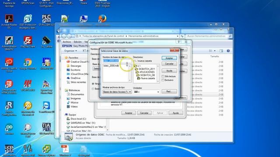This screenshot has width=280, height=157.
Task: Toggle the Explorer preview pane icon
Action: (x=221, y=51)
